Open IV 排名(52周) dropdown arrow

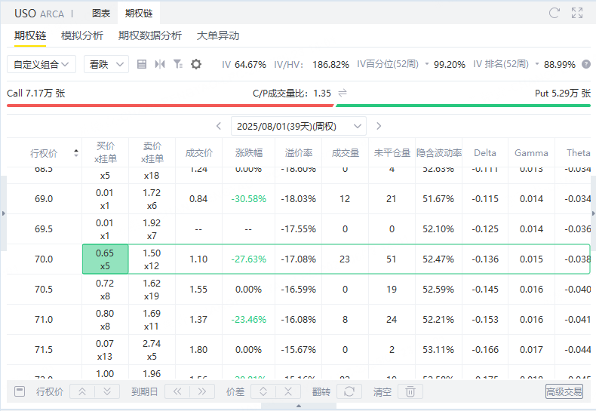537,64
